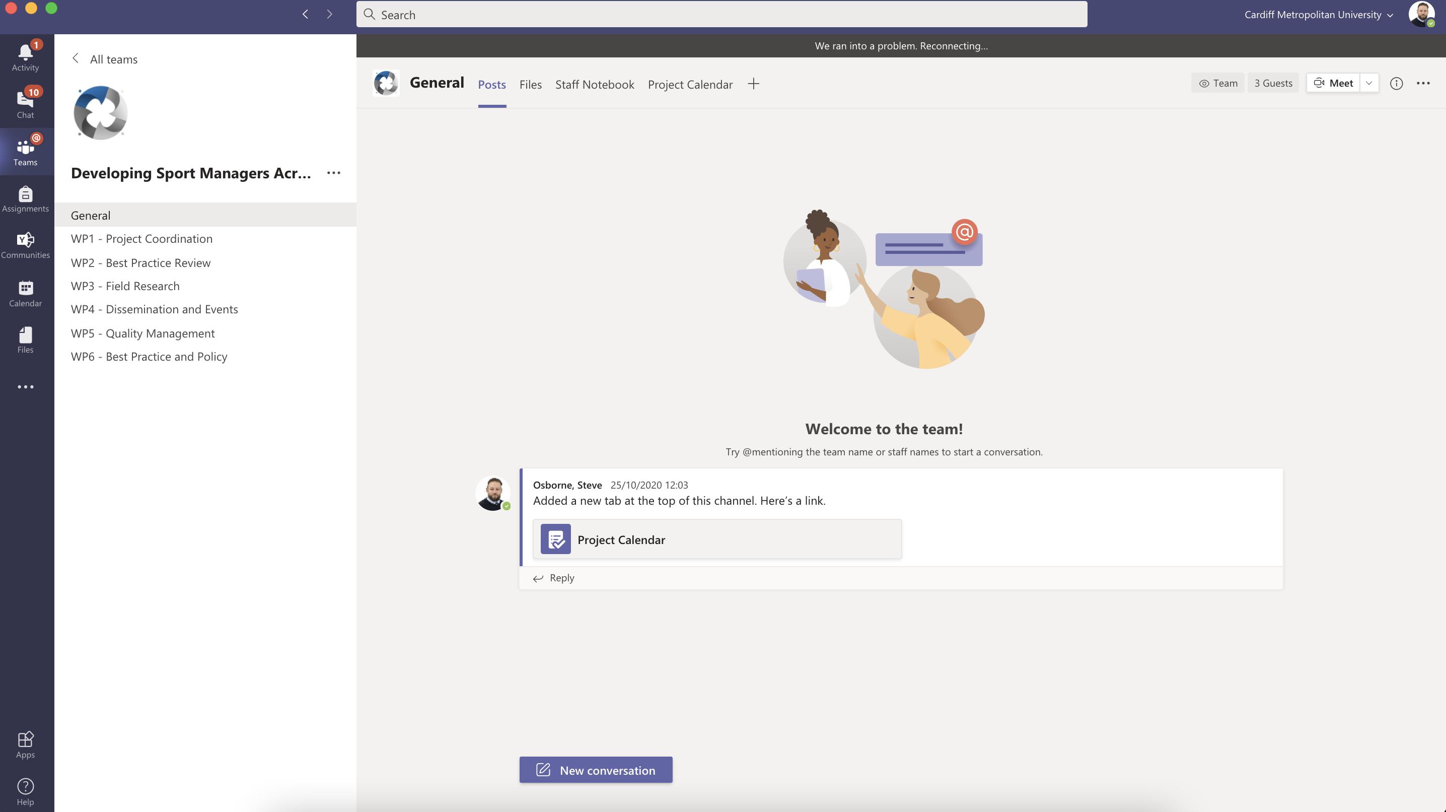Click the search magnifier icon
The image size is (1446, 812).
pyautogui.click(x=370, y=14)
